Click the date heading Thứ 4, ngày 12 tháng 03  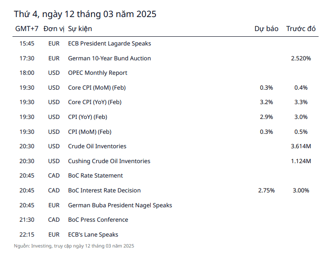click(x=85, y=14)
